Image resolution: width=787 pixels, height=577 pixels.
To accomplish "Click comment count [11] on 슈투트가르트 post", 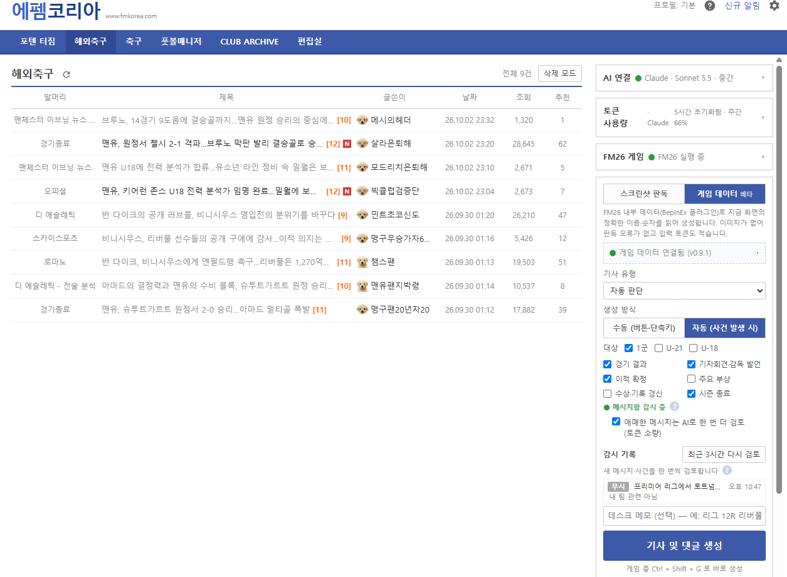I will pos(319,309).
